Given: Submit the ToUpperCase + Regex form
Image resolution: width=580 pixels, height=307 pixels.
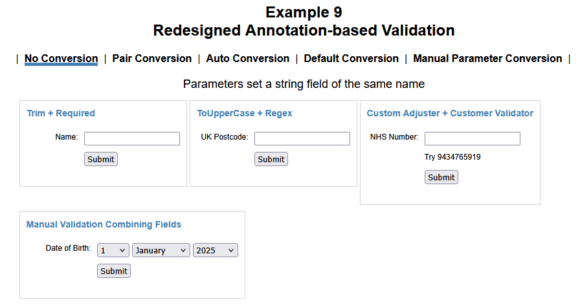Looking at the screenshot, I should coord(271,159).
